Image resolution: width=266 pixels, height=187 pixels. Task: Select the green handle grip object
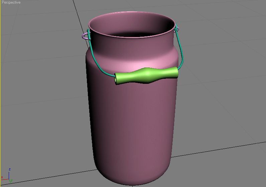pyautogui.click(x=146, y=75)
